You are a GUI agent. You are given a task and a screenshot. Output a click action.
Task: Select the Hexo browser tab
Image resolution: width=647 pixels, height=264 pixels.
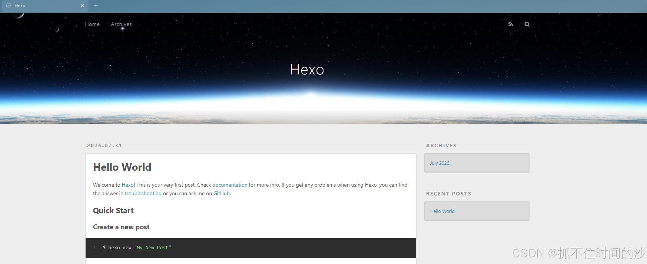tap(45, 6)
